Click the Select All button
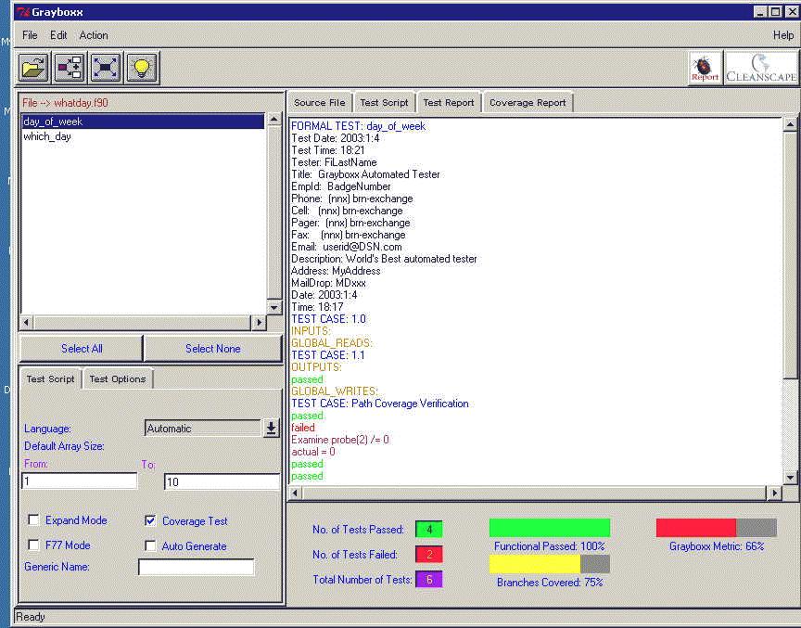 point(82,349)
